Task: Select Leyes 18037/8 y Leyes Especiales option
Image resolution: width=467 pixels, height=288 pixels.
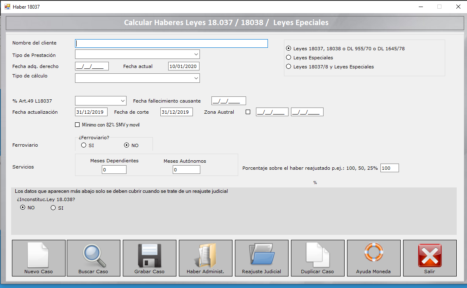Action: tap(289, 67)
